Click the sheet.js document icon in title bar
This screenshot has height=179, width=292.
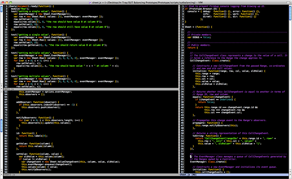click(90, 2)
